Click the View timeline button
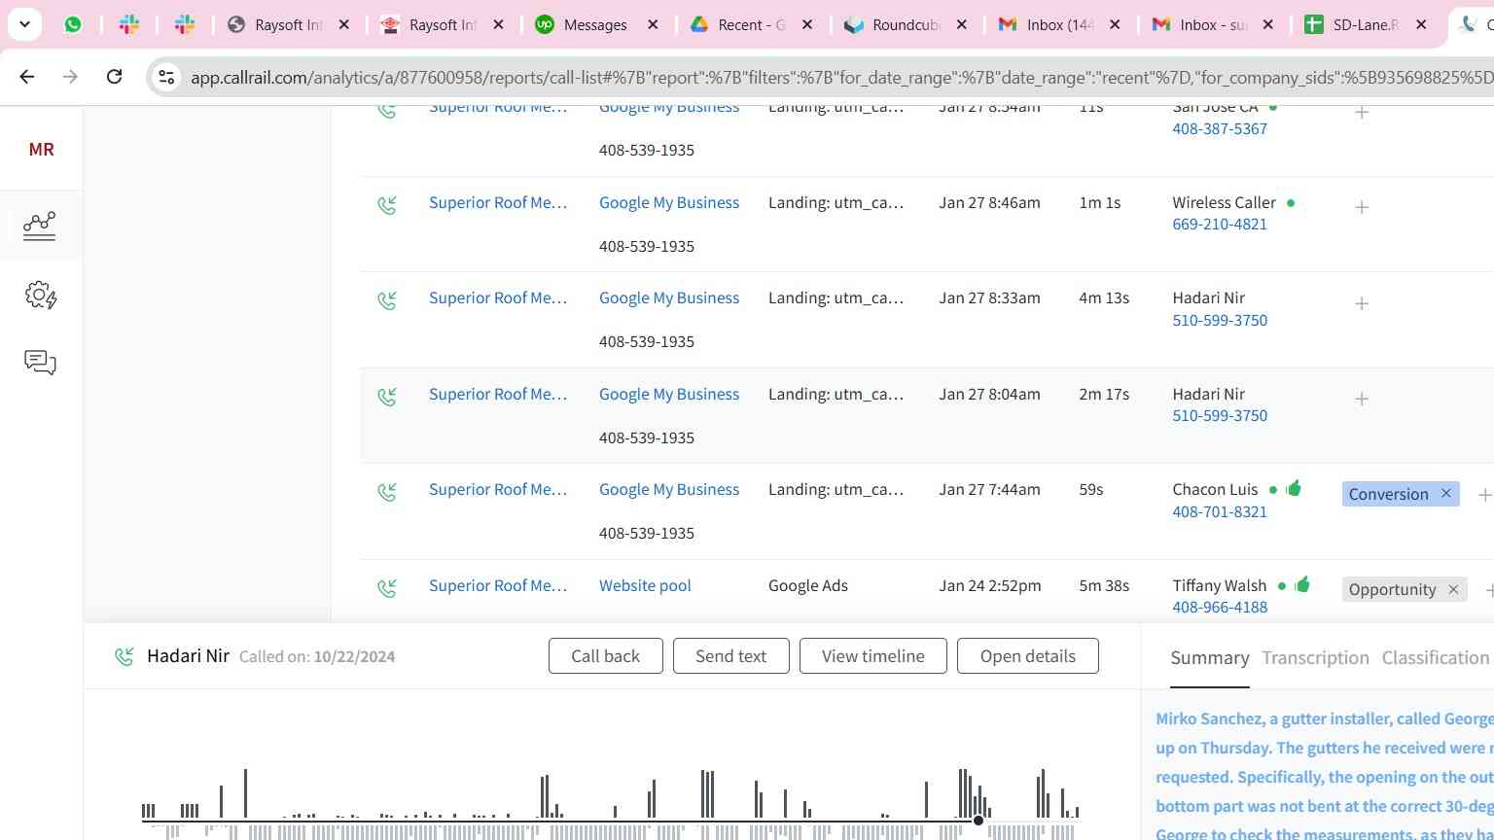Screen dimensions: 1494x840 click(873, 655)
